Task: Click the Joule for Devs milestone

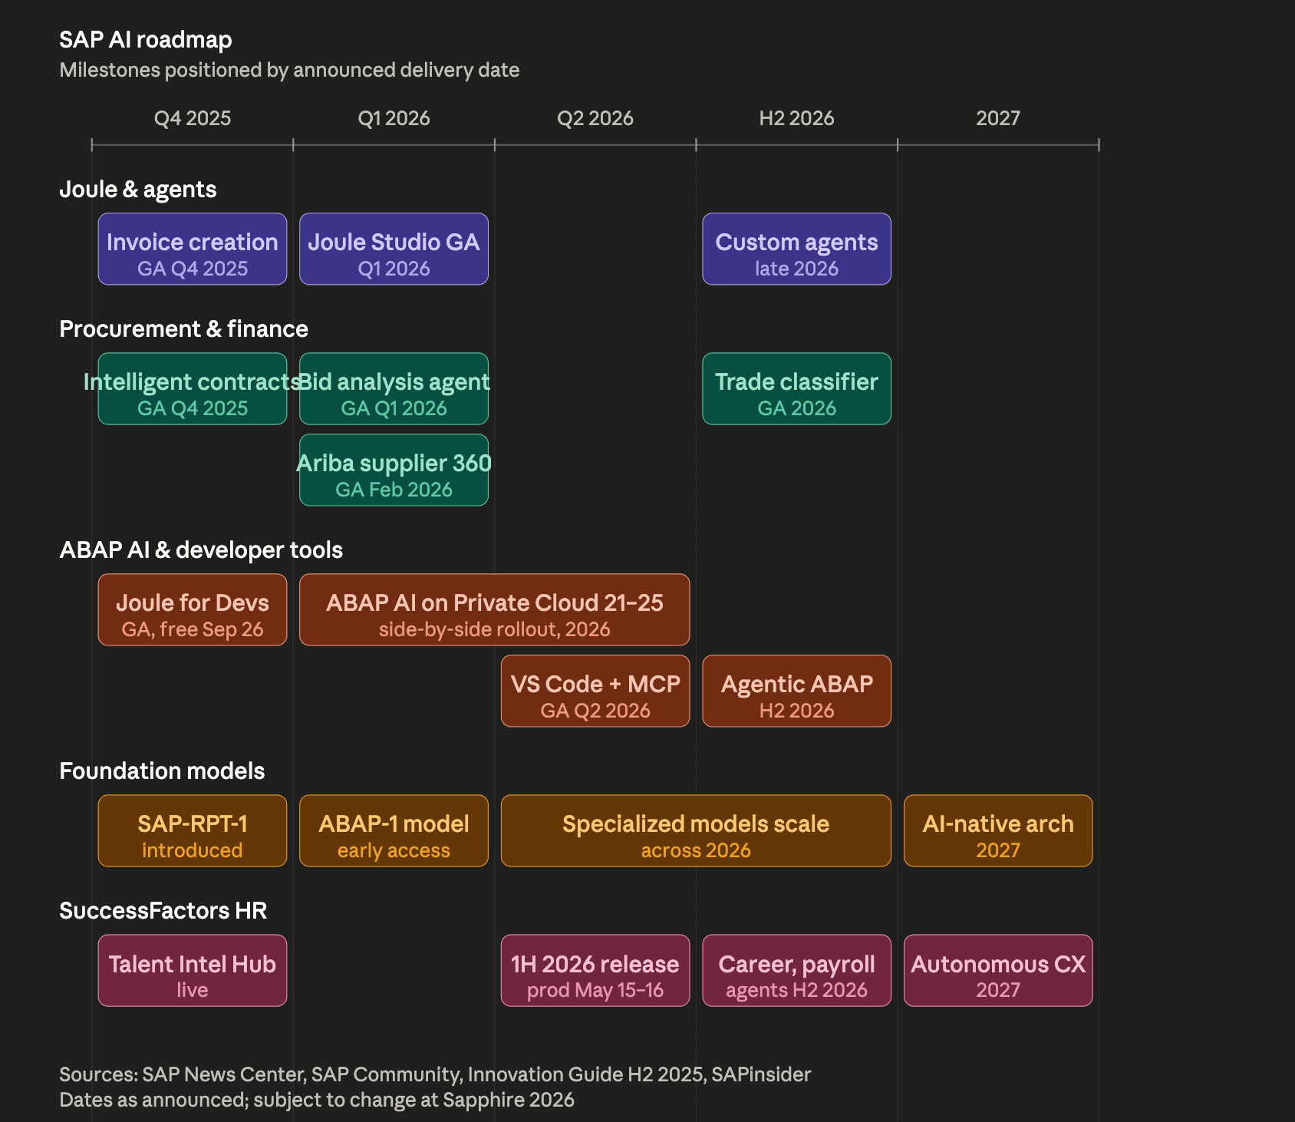Action: tap(192, 609)
